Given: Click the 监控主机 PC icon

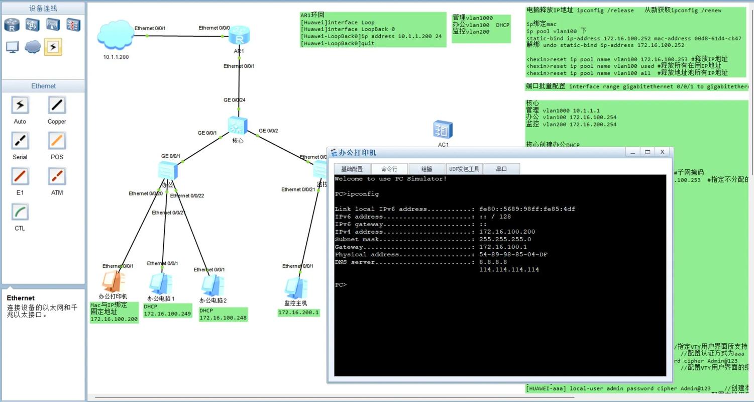Looking at the screenshot, I should [x=295, y=288].
